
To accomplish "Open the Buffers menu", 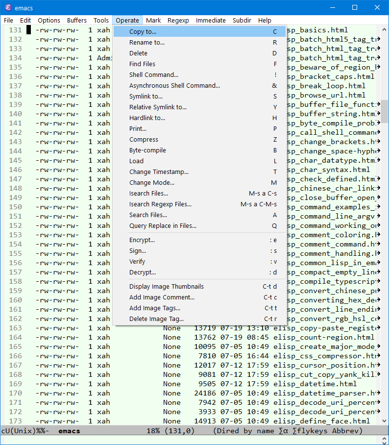I will coord(76,21).
